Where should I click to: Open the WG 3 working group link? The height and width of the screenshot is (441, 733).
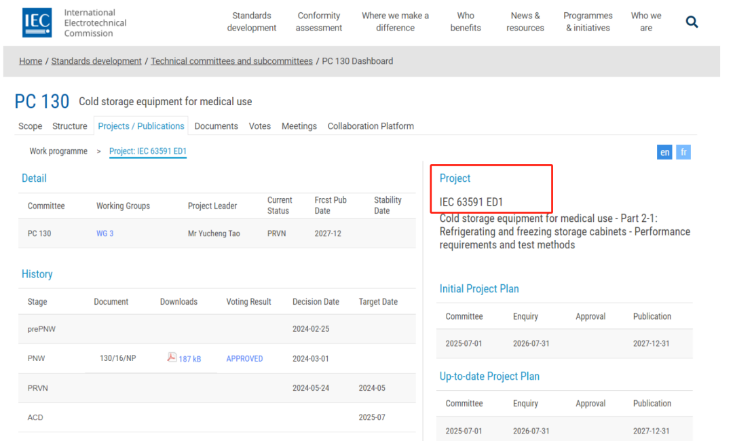pos(105,233)
